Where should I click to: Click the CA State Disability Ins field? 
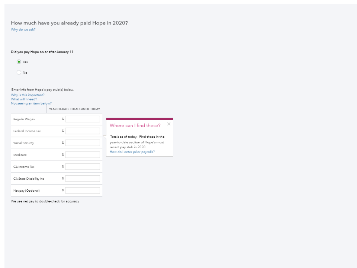point(83,179)
